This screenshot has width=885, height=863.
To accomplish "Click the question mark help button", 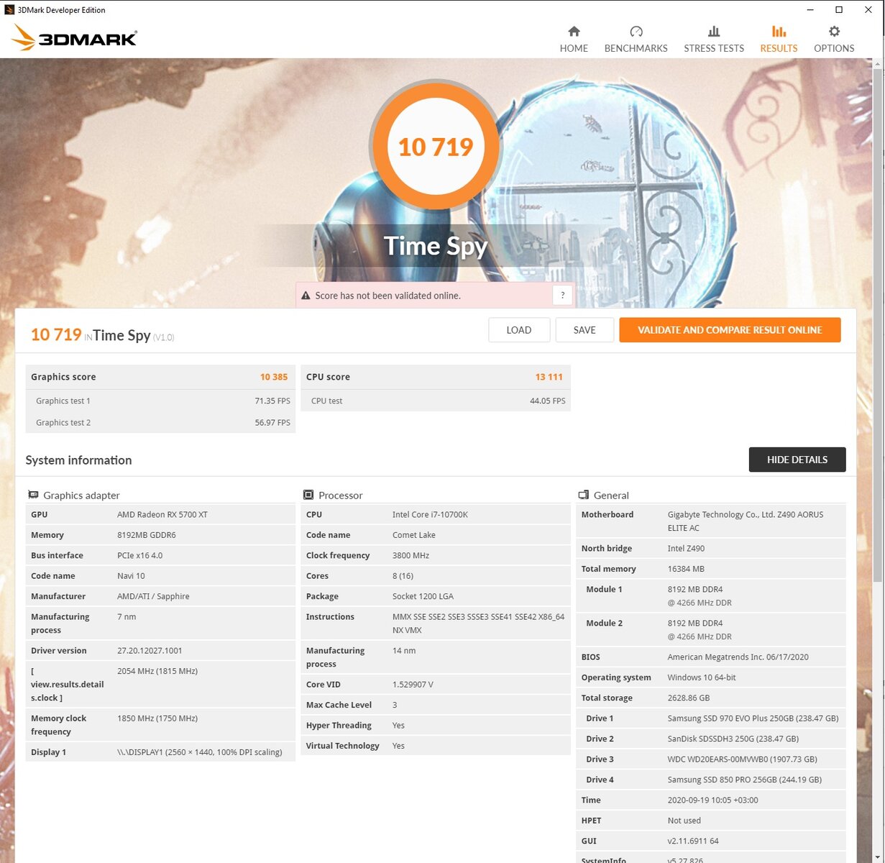I will click(563, 295).
